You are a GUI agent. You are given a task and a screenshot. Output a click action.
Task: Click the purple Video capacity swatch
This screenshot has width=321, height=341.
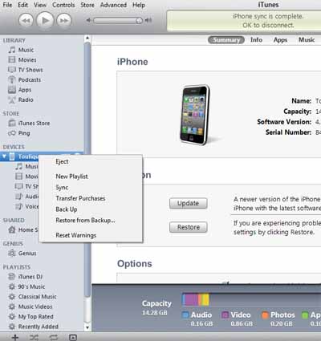[226, 315]
